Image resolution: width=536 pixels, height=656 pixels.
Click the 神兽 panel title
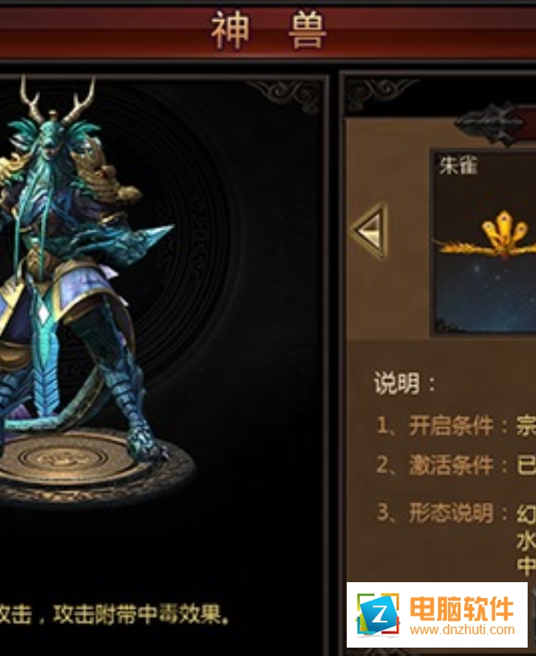click(x=268, y=30)
